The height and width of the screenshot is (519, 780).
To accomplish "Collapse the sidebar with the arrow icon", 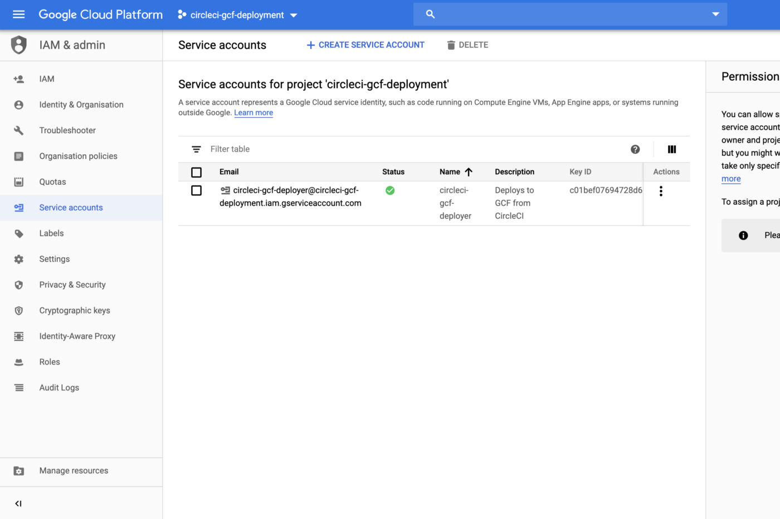I will 18,503.
